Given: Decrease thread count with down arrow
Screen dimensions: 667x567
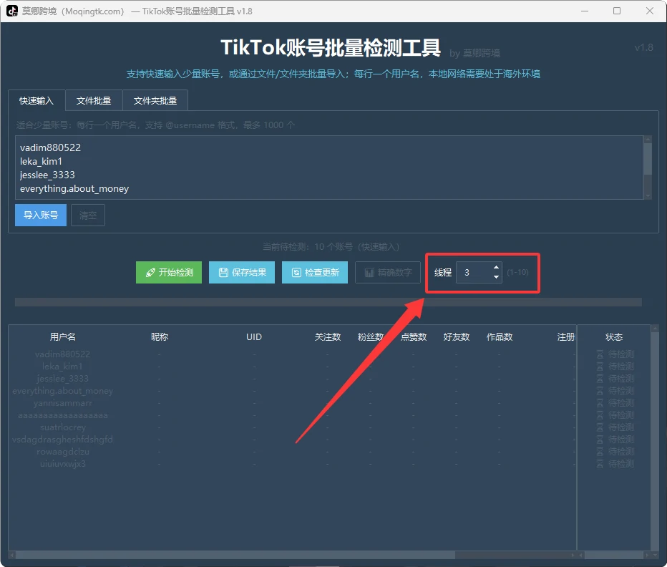Looking at the screenshot, I should point(496,277).
